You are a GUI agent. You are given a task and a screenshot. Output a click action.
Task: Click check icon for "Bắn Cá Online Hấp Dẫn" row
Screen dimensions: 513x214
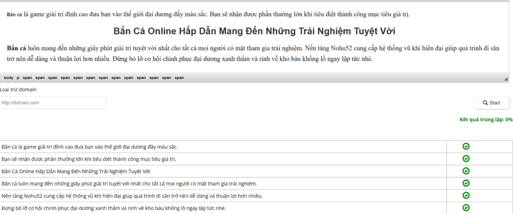pyautogui.click(x=466, y=171)
